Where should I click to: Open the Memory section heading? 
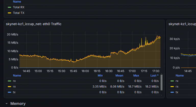(18, 103)
